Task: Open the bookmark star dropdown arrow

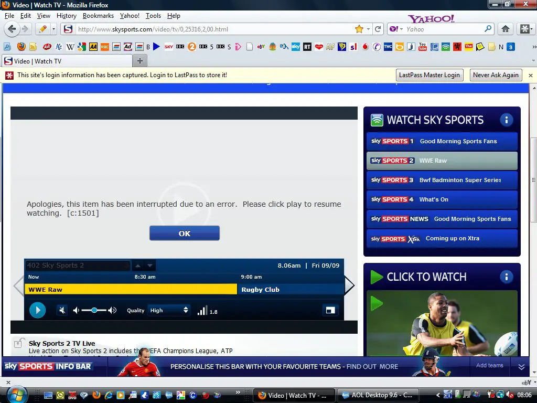Action: (368, 29)
